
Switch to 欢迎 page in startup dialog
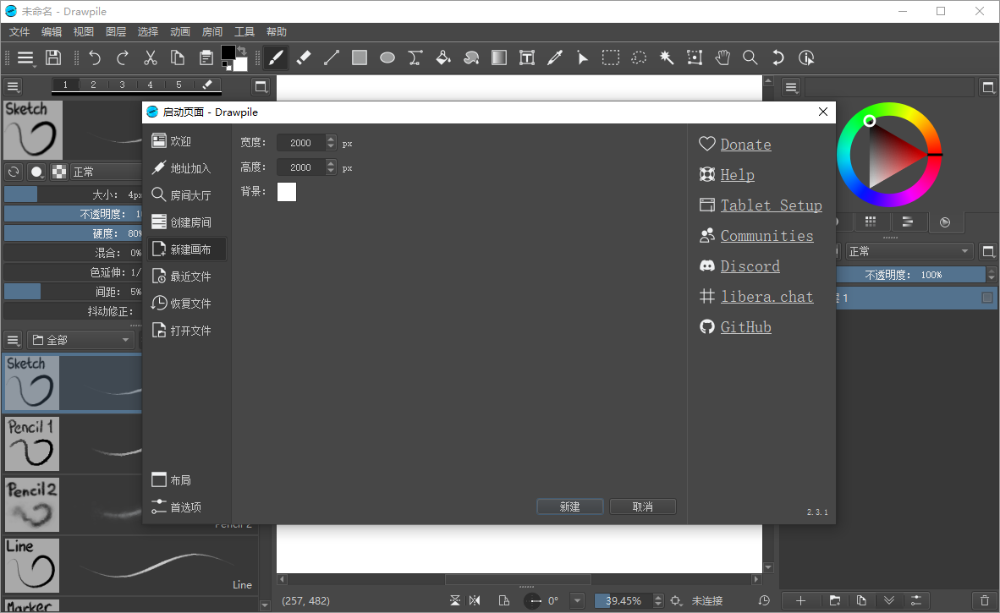click(186, 141)
